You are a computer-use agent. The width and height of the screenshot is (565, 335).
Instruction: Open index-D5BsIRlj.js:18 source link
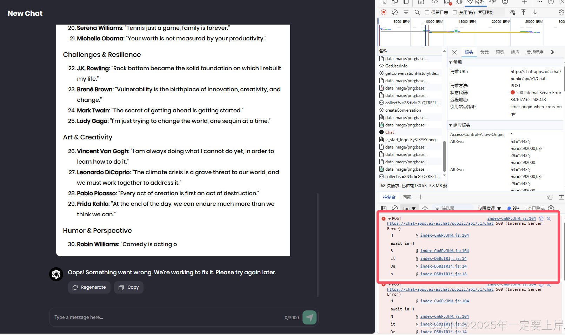tap(443, 274)
